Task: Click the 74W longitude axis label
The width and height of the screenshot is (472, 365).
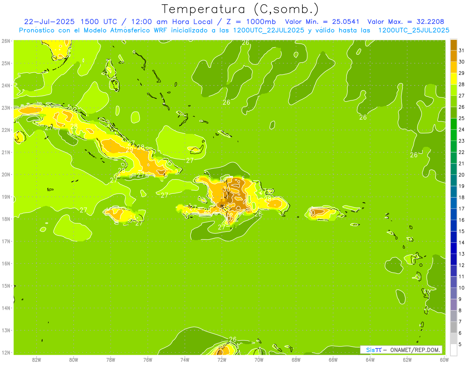Action: (185, 359)
